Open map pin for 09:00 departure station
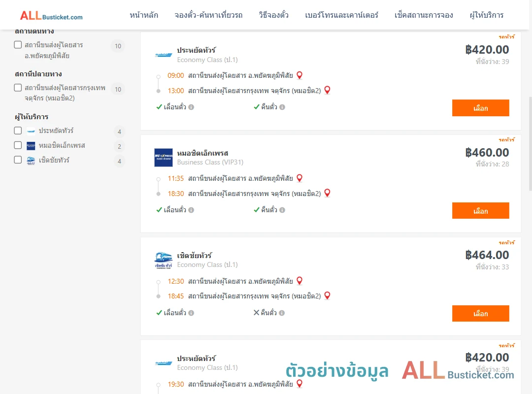Image resolution: width=532 pixels, height=394 pixels. 299,75
